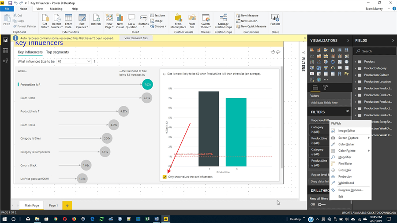
Task: Select the Color is Red influencer bubble
Action: pyautogui.click(x=147, y=98)
